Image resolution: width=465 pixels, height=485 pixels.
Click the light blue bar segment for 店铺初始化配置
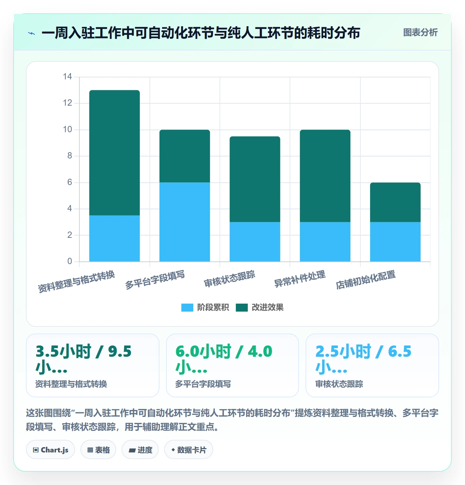(x=395, y=242)
